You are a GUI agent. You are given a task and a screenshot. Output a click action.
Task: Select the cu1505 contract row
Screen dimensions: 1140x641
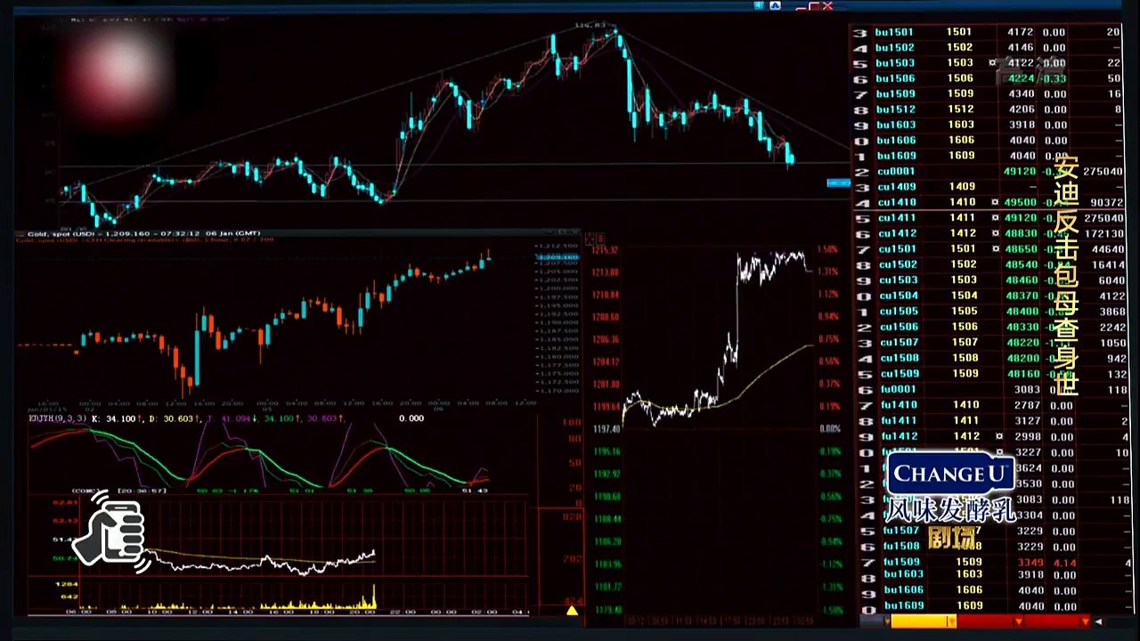[989, 312]
